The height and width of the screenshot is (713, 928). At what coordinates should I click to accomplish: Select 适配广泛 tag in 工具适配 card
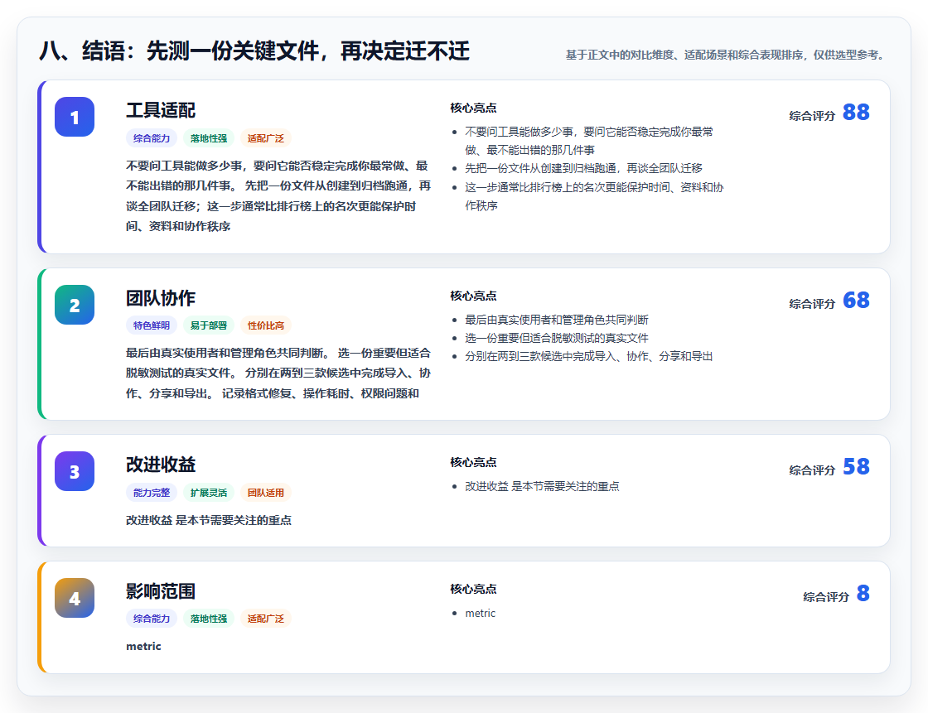pyautogui.click(x=266, y=137)
